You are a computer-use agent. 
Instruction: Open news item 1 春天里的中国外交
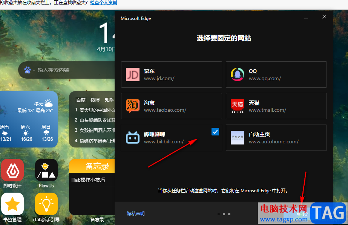click(x=95, y=110)
